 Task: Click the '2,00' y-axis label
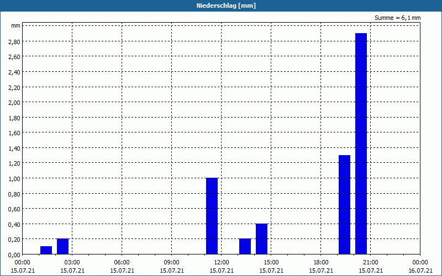click(x=15, y=103)
